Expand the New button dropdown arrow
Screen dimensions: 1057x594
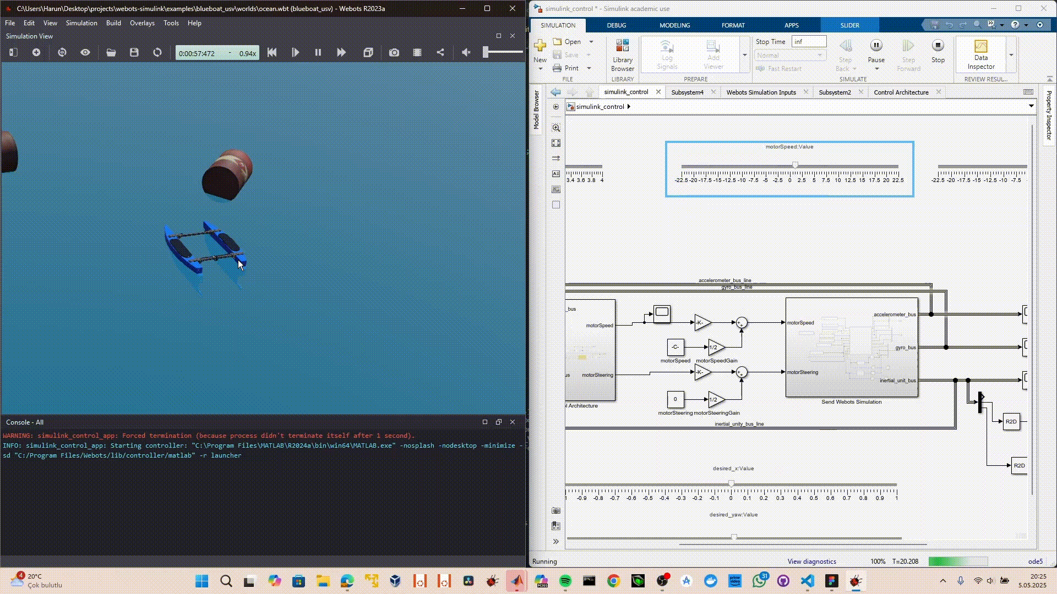[541, 69]
